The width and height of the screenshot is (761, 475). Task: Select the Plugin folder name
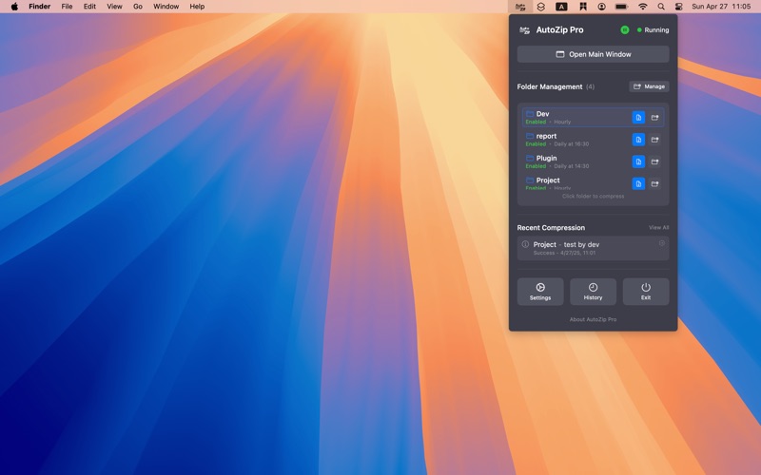pos(546,158)
